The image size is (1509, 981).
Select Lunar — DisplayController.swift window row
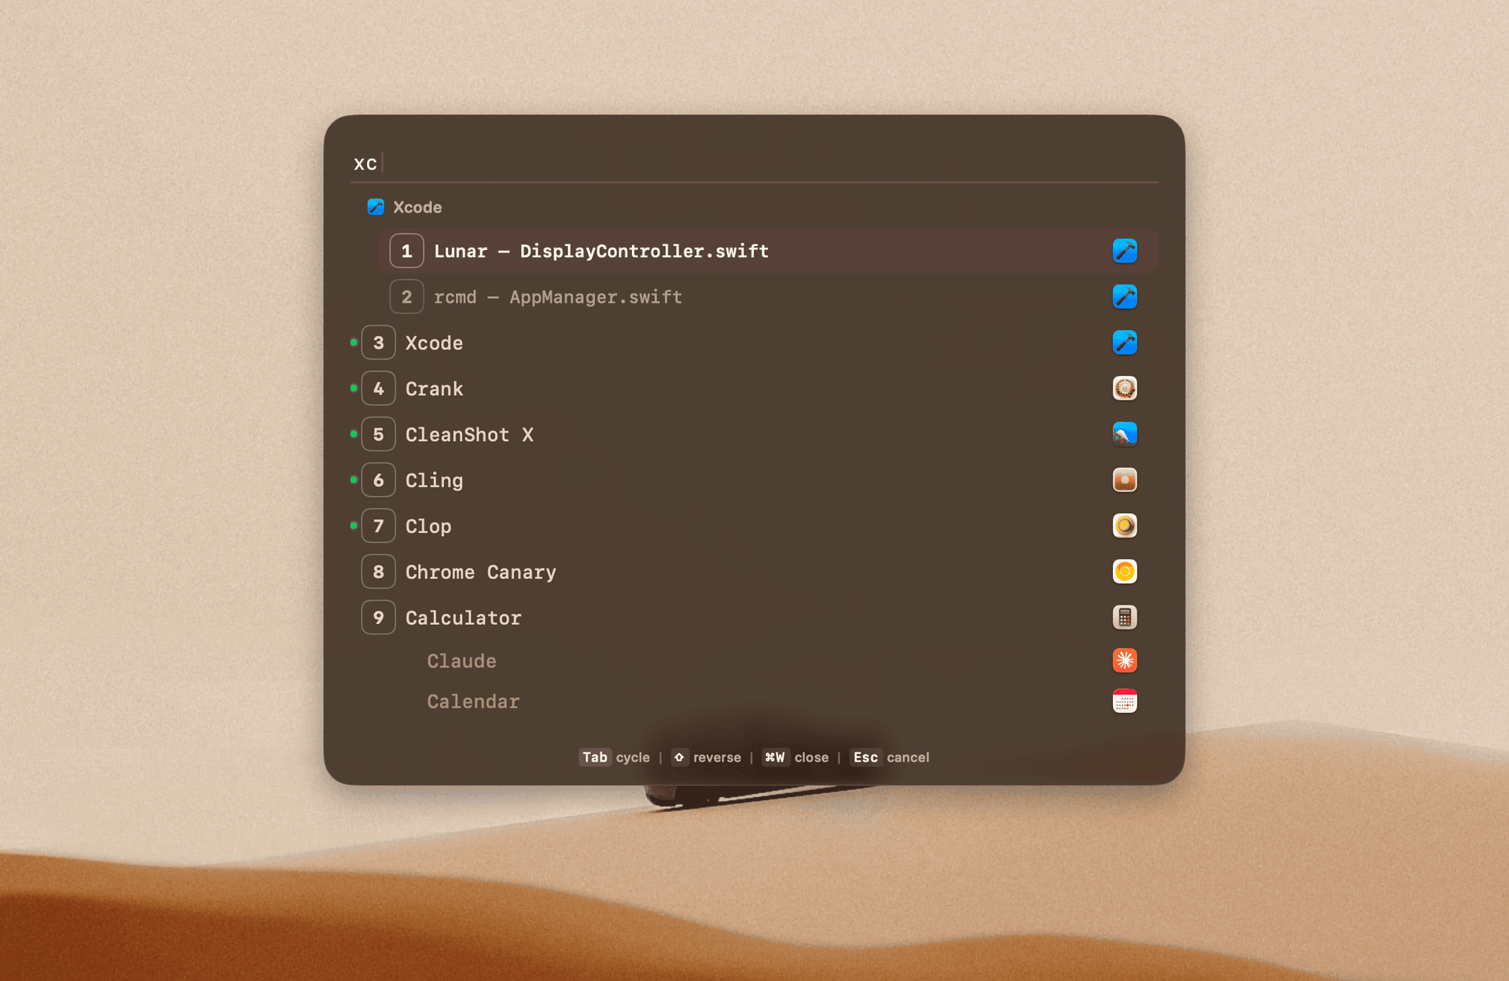click(768, 251)
